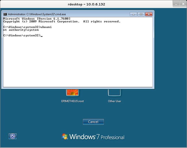The height and width of the screenshot is (148, 187).
Task: Click the EPIMETHEUS\root account label
Action: [x=73, y=101]
